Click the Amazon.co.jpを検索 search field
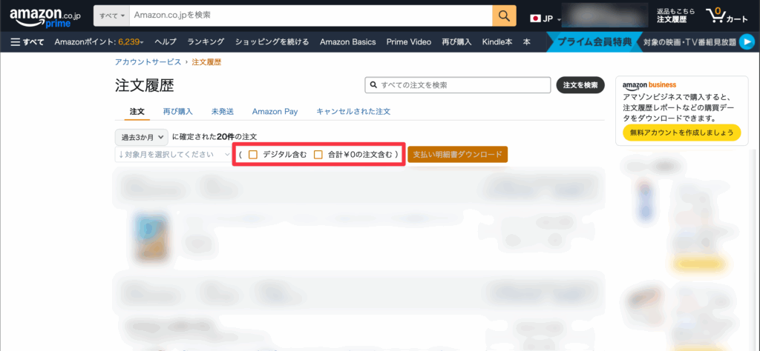Image resolution: width=760 pixels, height=351 pixels. coord(311,16)
